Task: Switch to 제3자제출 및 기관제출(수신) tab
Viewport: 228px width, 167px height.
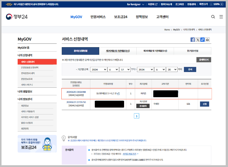Action: [x=155, y=51]
